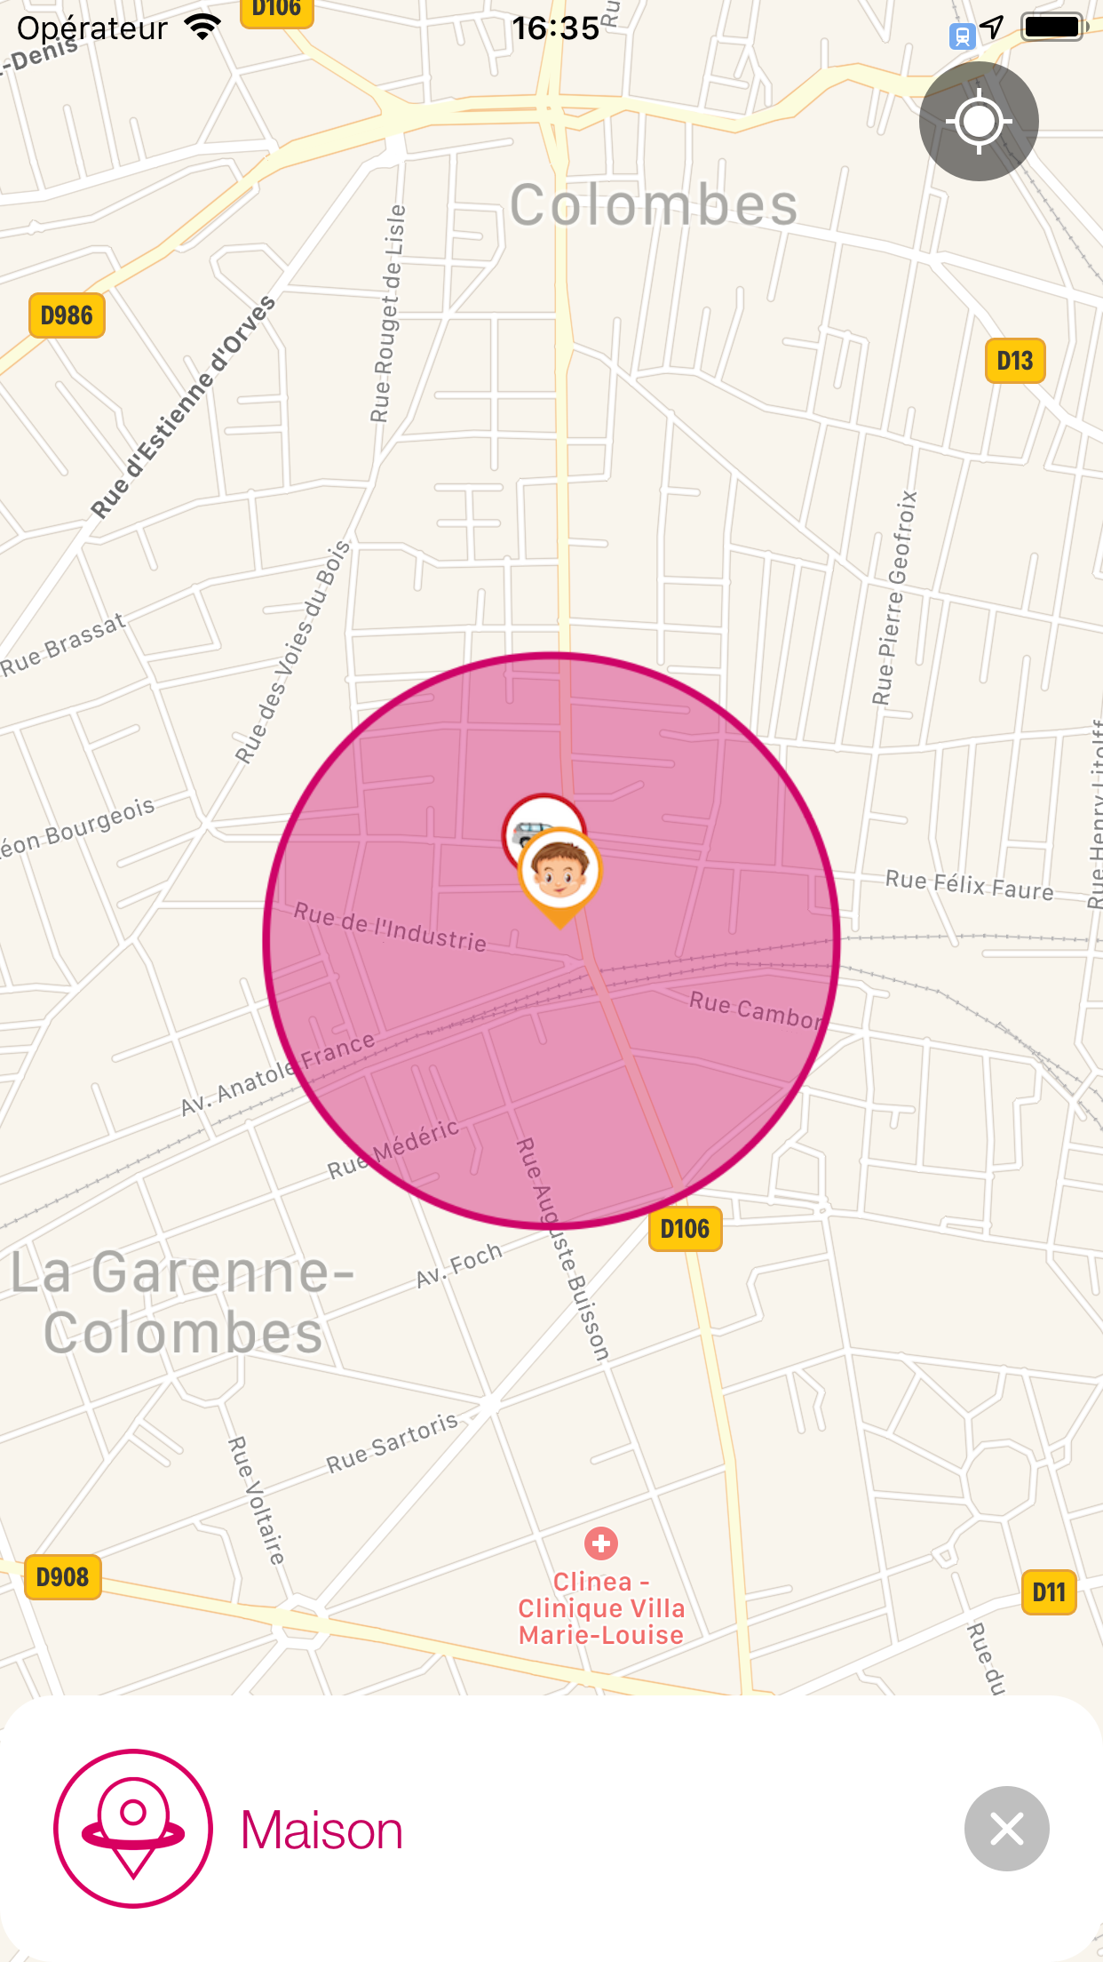Tap the Clinea clinic red cross marker
Viewport: 1103px width, 1962px height.
(x=601, y=1543)
